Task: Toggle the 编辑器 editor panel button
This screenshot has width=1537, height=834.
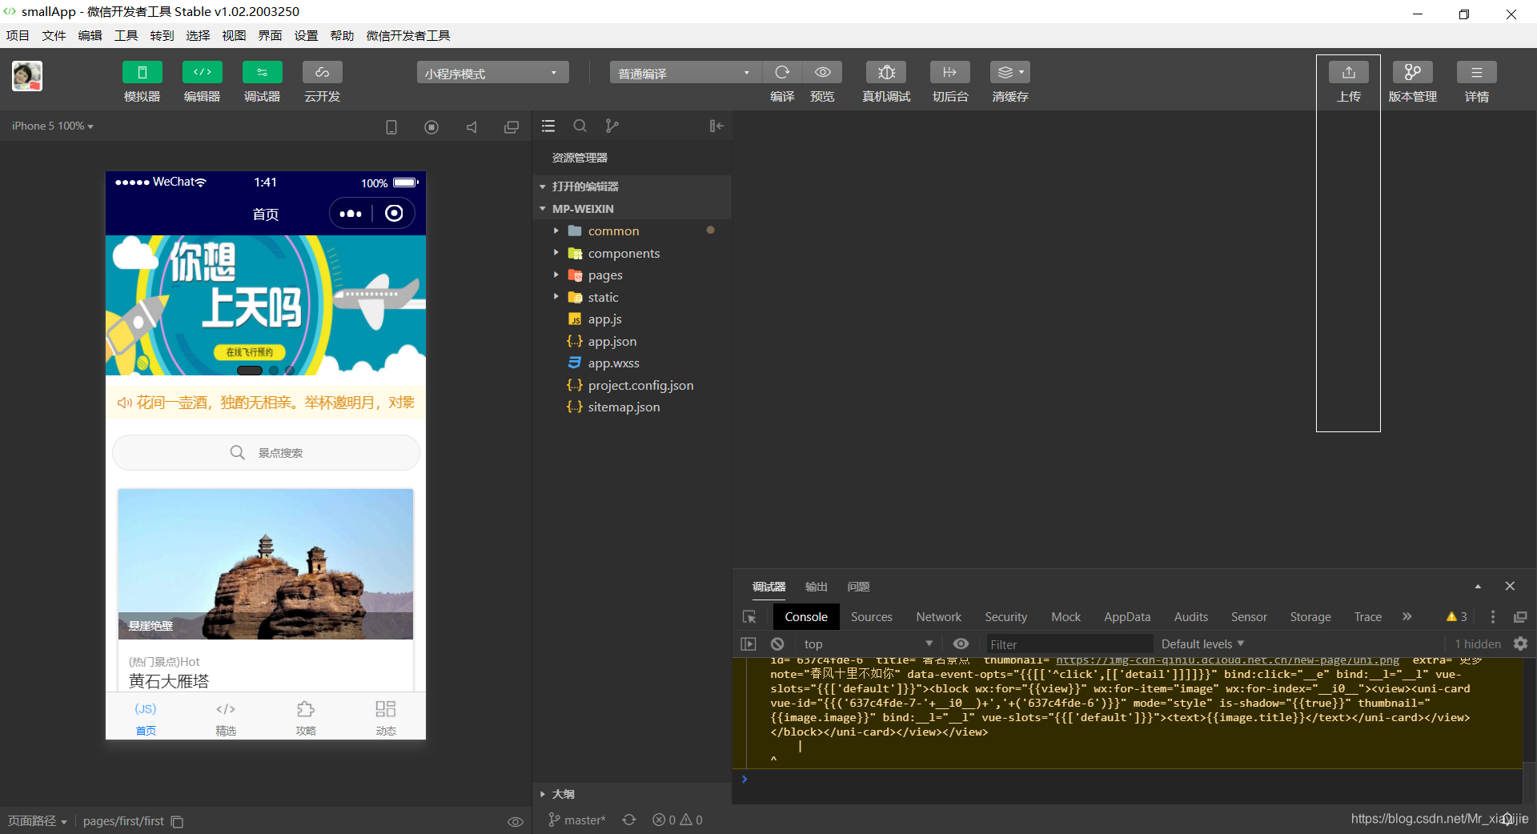Action: click(203, 73)
